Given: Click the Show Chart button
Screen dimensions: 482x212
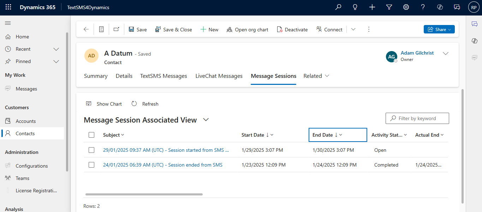Looking at the screenshot, I should (104, 104).
